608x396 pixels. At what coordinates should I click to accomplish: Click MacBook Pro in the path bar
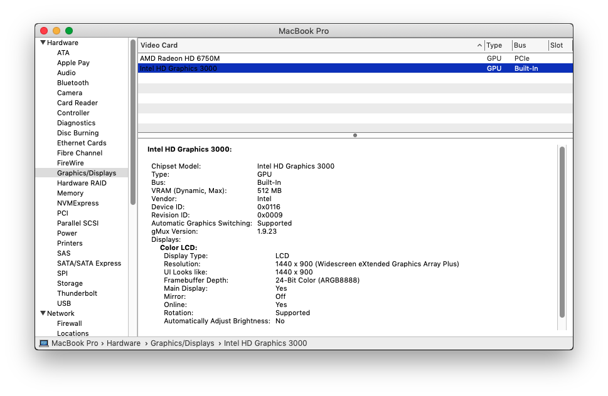pyautogui.click(x=75, y=343)
